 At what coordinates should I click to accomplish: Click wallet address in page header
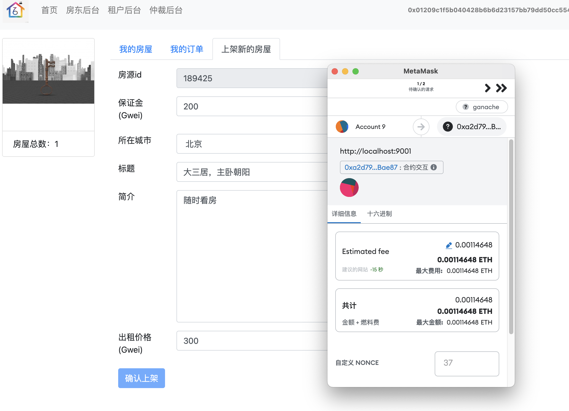pyautogui.click(x=488, y=10)
